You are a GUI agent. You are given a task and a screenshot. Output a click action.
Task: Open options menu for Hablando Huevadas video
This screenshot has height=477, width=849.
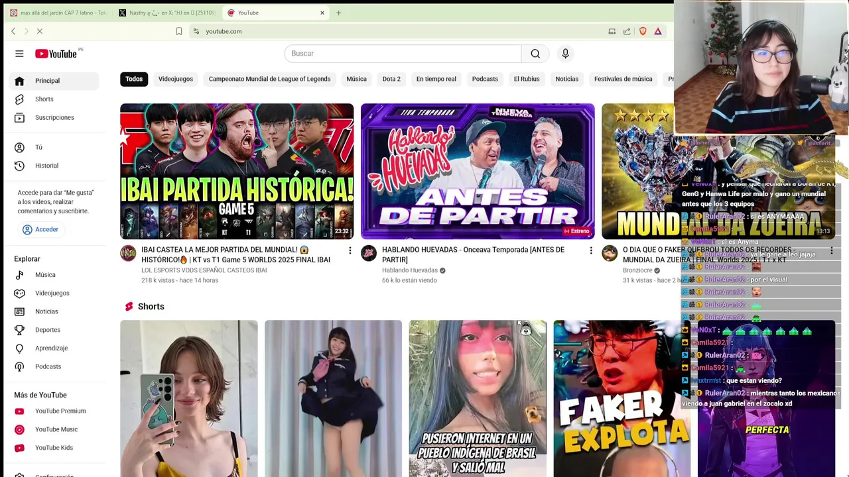[591, 250]
